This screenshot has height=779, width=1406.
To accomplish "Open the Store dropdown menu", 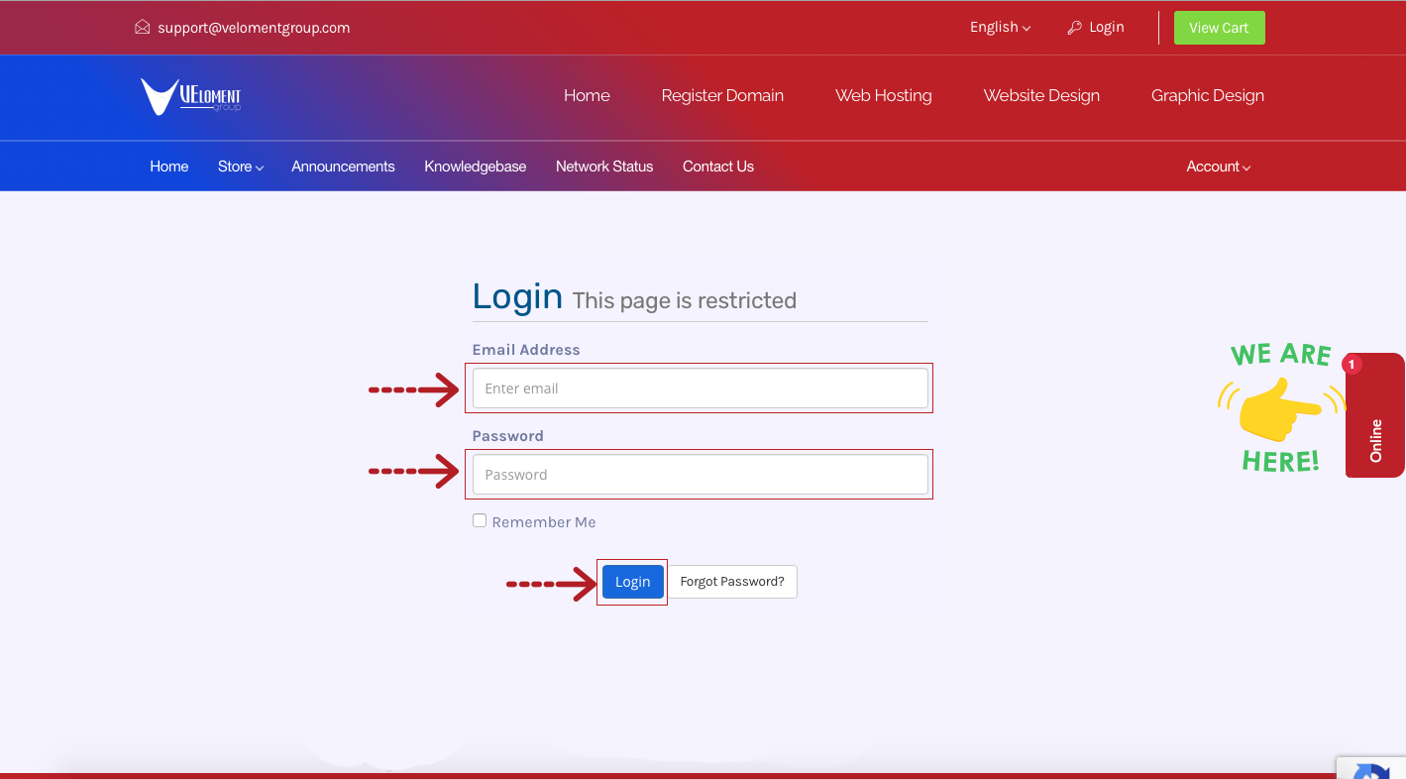I will coord(240,167).
